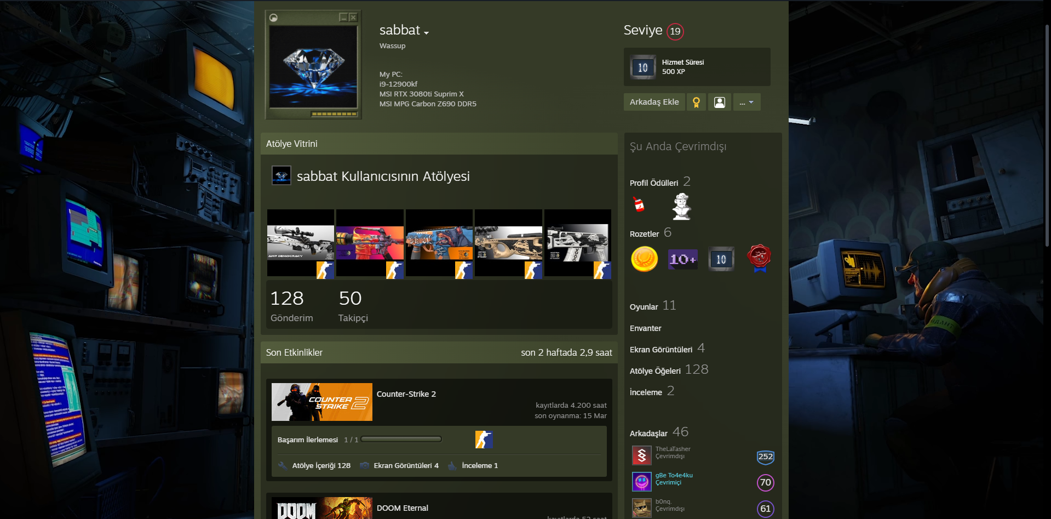The image size is (1051, 519).
Task: Click the gBe To4e4ku friend name
Action: click(x=674, y=475)
